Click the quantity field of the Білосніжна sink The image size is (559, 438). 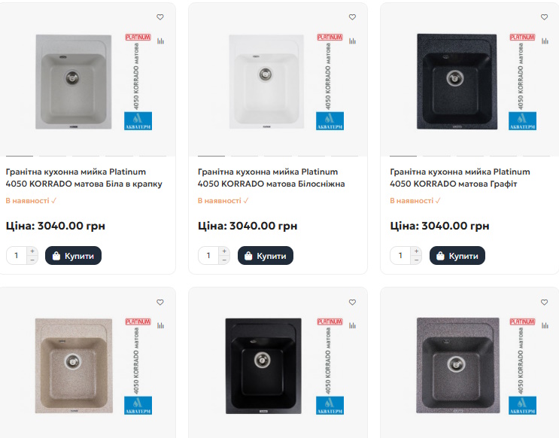(x=208, y=256)
